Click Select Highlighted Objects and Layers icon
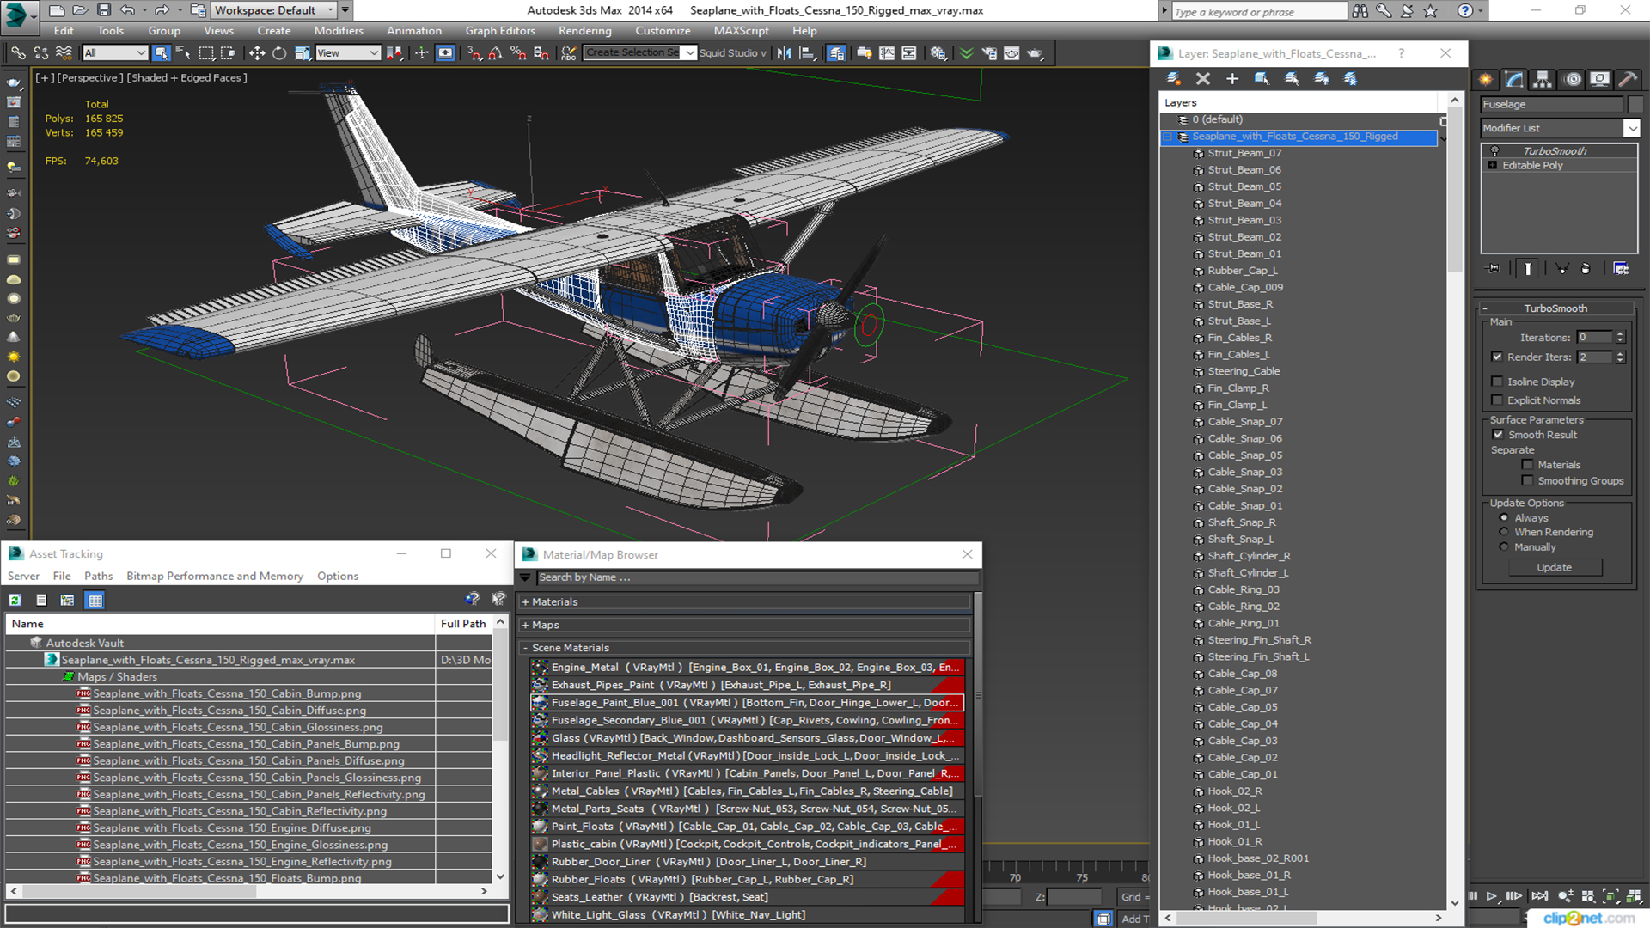The image size is (1650, 928). pyautogui.click(x=1262, y=78)
